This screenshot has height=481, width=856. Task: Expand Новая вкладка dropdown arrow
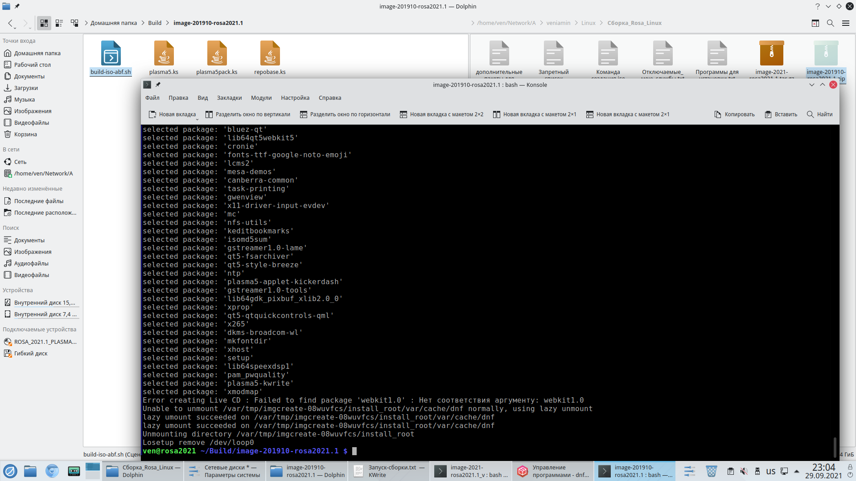[197, 119]
